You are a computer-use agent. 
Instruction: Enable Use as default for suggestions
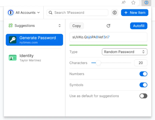pyautogui.click(x=143, y=96)
